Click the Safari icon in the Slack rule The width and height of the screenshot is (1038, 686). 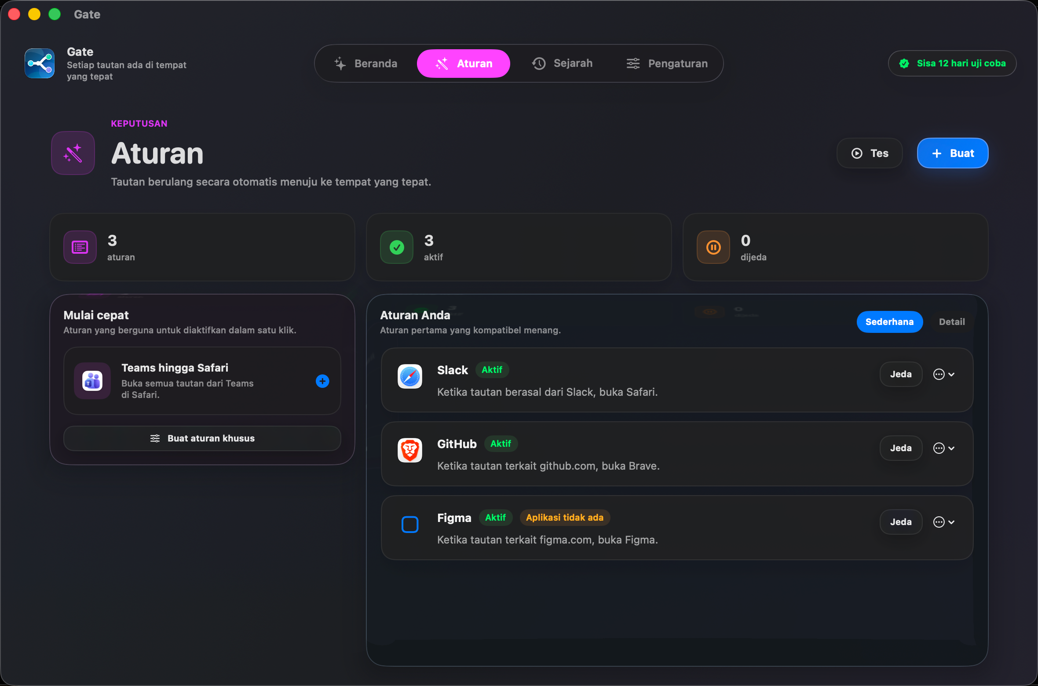pyautogui.click(x=410, y=376)
